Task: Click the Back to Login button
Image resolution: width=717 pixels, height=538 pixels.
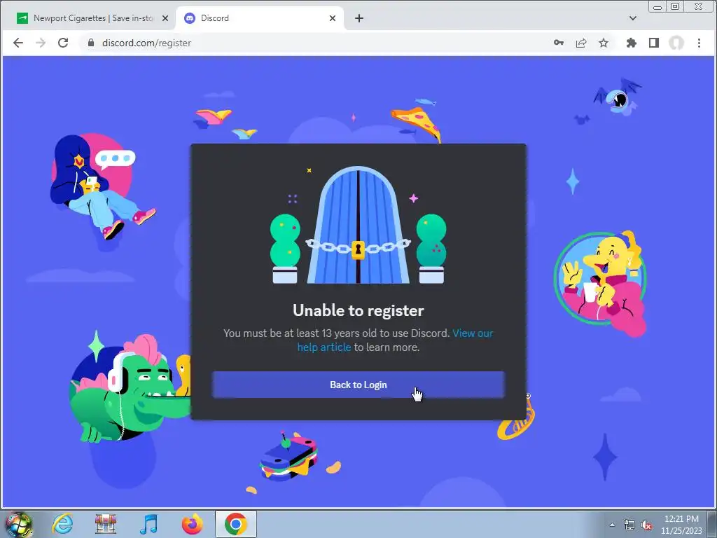Action: click(x=358, y=385)
